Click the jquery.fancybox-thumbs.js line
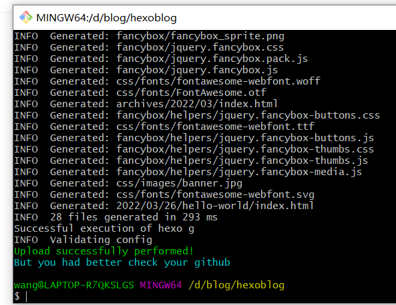This screenshot has width=396, height=305. [191, 161]
